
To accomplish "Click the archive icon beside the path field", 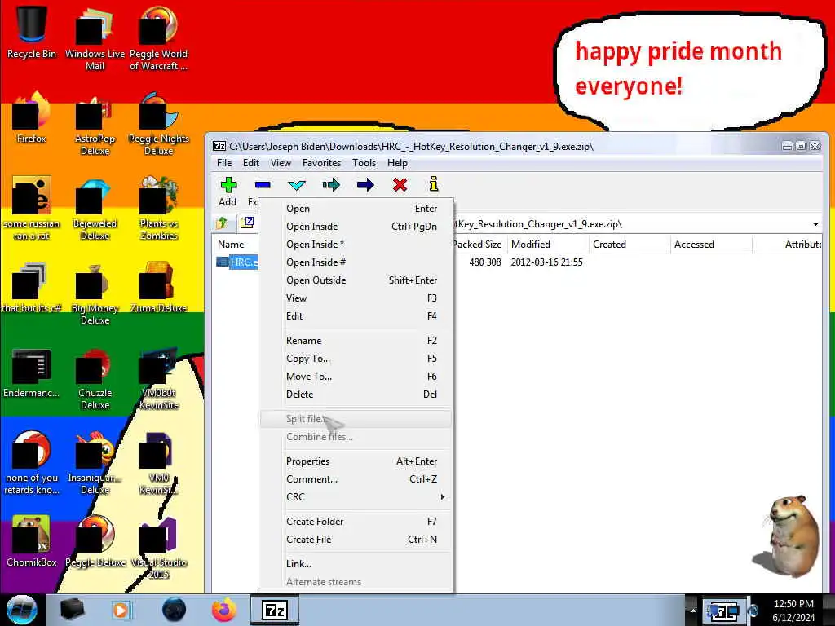I will [x=247, y=223].
